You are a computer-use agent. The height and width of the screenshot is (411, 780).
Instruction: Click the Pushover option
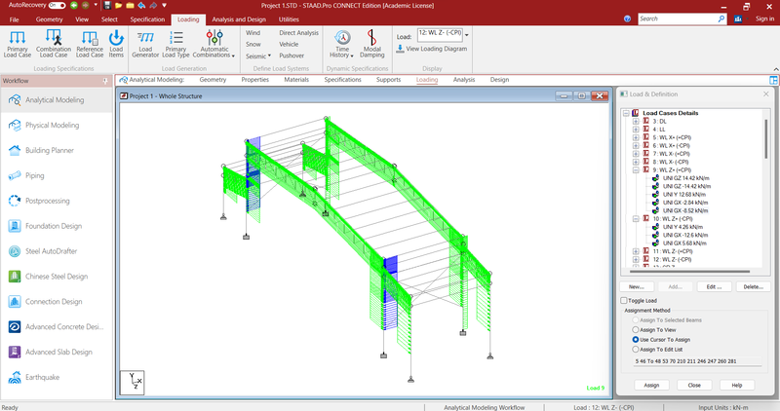(292, 56)
